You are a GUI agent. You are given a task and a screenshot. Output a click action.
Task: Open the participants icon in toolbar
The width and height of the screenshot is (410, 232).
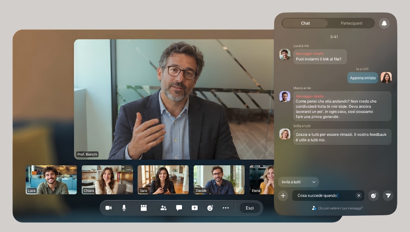163,208
